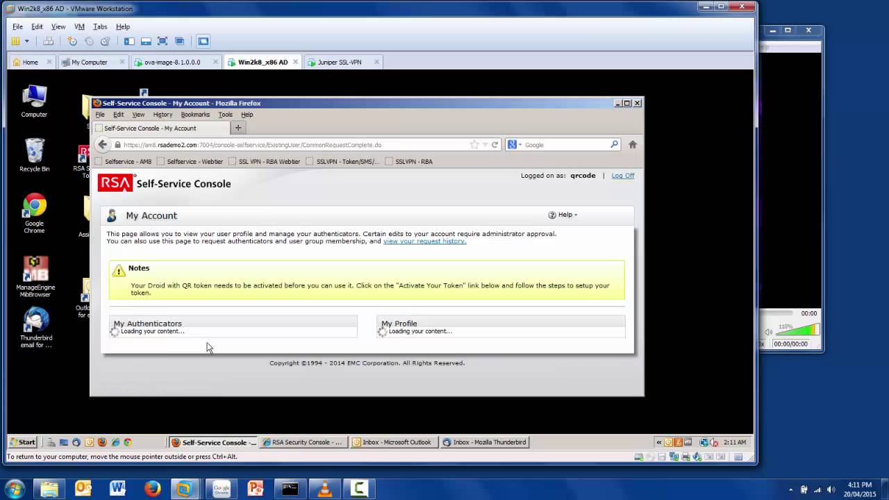Click the Firefox URL address field

(292, 145)
